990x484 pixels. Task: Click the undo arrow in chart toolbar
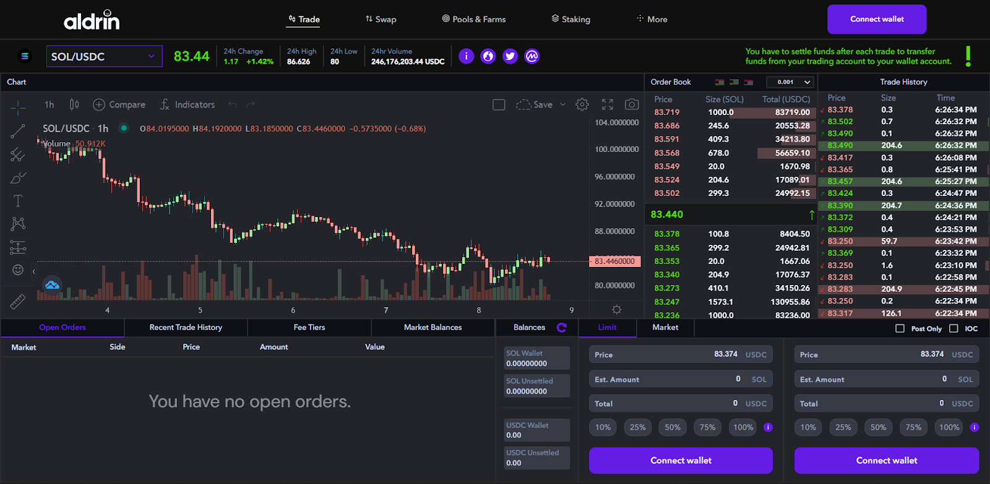pyautogui.click(x=233, y=104)
